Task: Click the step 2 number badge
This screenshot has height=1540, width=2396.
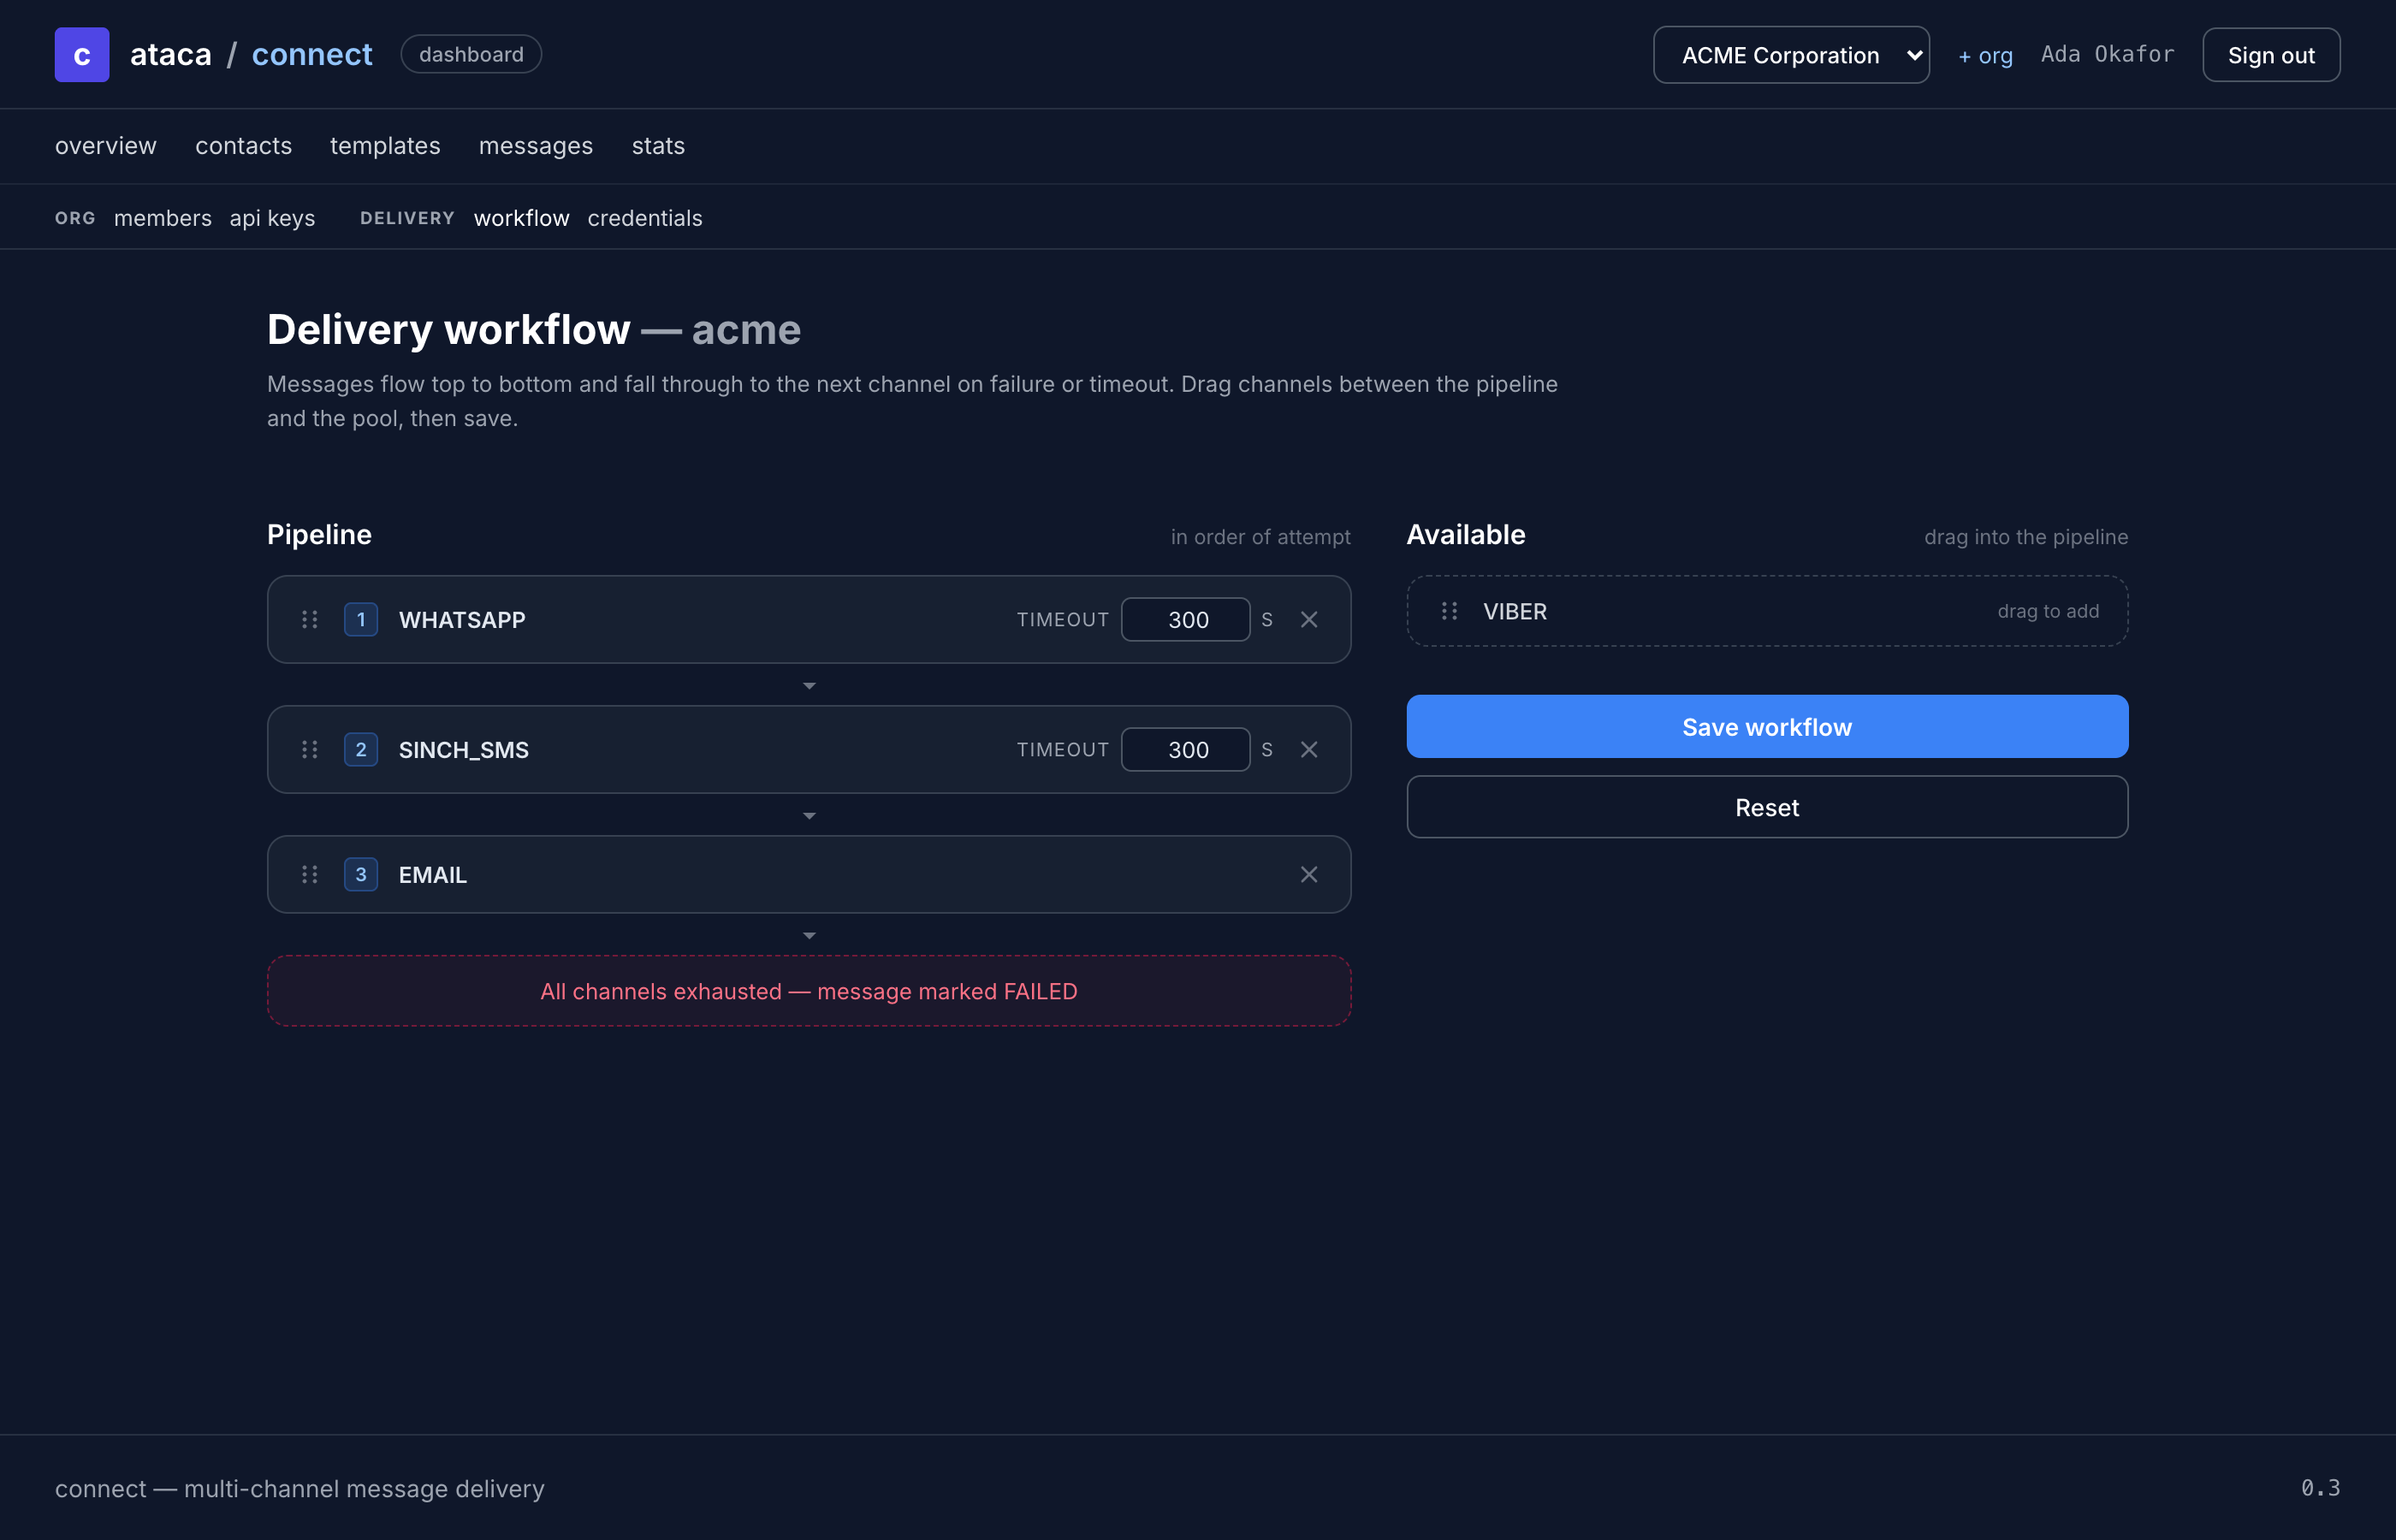Action: coord(361,750)
